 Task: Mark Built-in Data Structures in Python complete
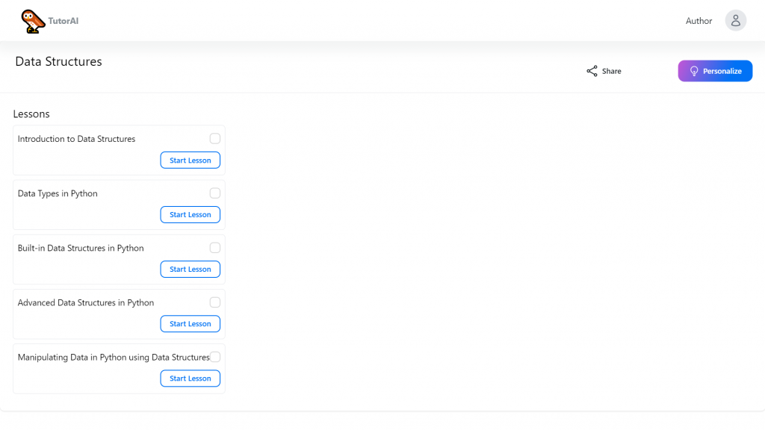click(214, 247)
